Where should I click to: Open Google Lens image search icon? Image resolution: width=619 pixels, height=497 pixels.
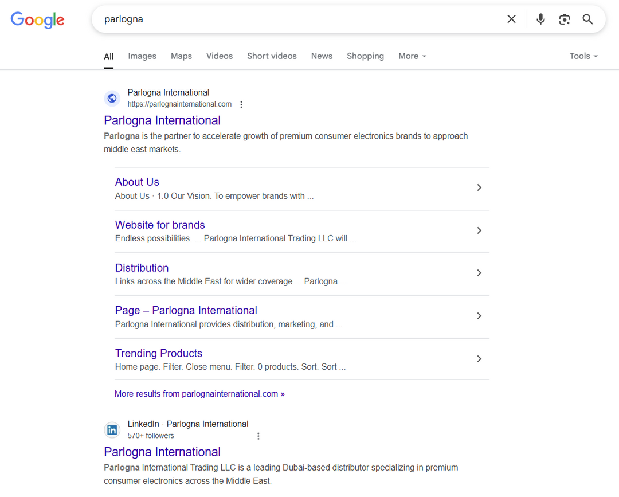(564, 19)
